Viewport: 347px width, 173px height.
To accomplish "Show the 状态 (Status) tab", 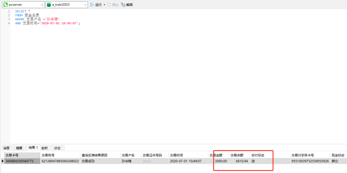I will coord(58,148).
